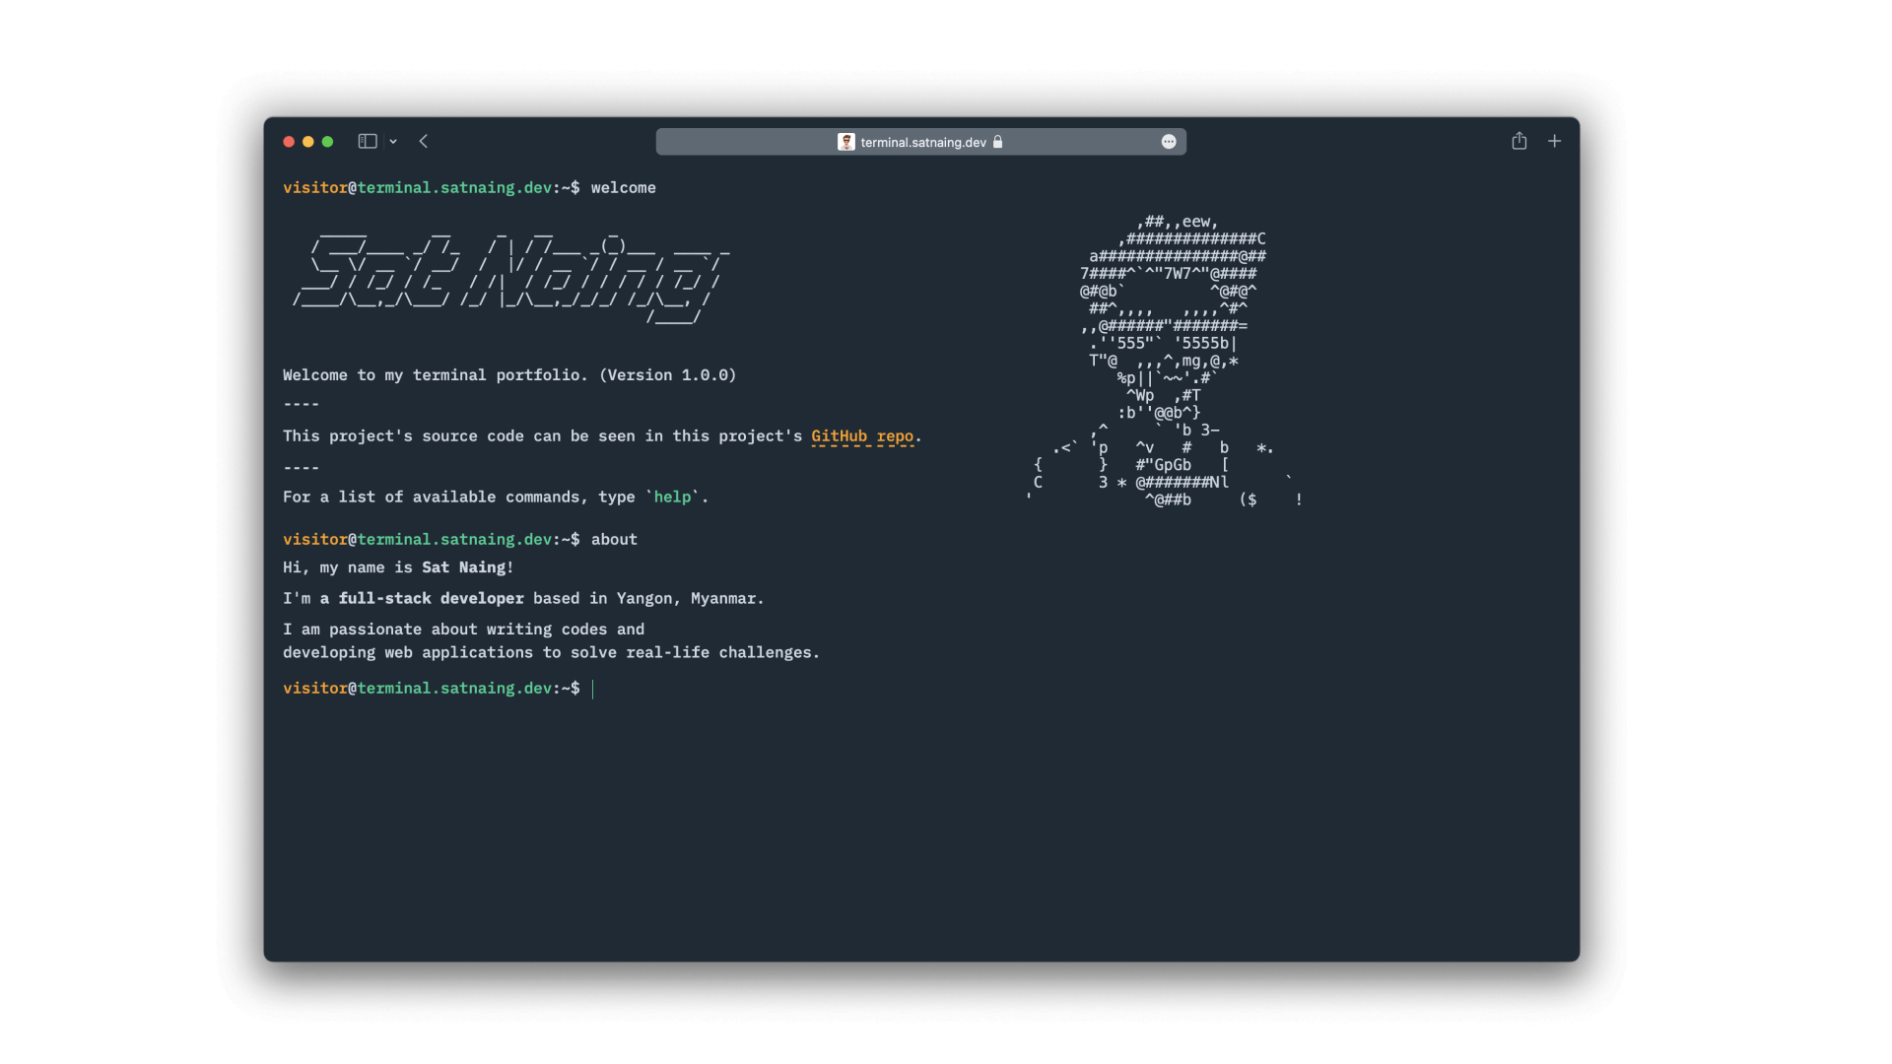Click the terminal tab dropdown chevron
The image size is (1892, 1064).
click(390, 140)
